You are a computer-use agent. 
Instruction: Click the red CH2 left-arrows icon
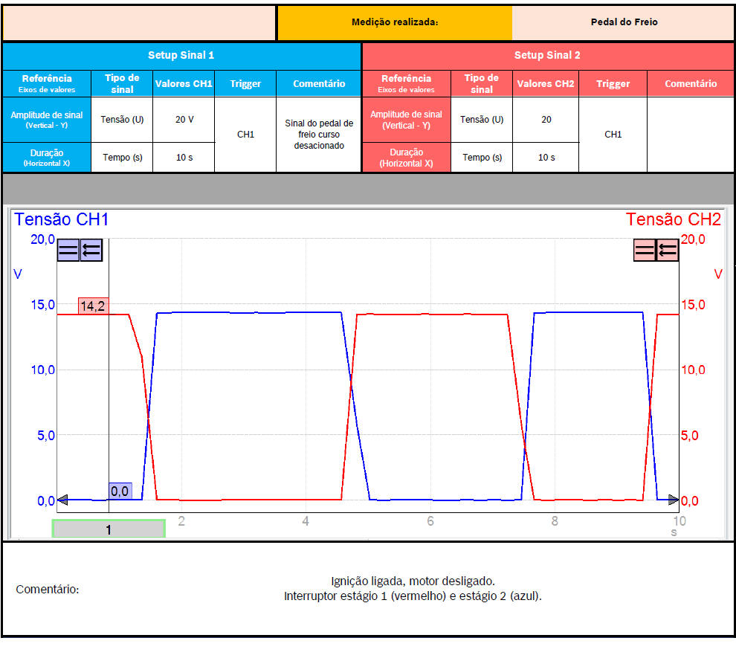pos(668,251)
